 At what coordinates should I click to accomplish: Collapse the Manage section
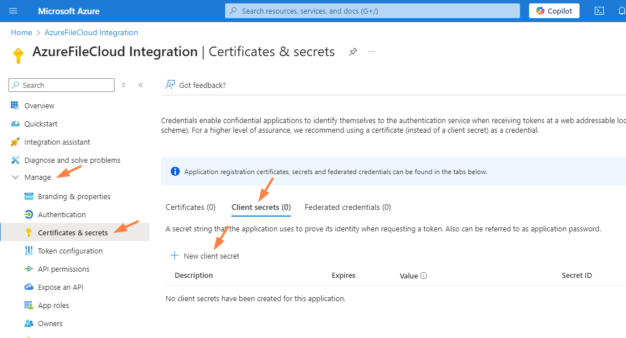(15, 178)
